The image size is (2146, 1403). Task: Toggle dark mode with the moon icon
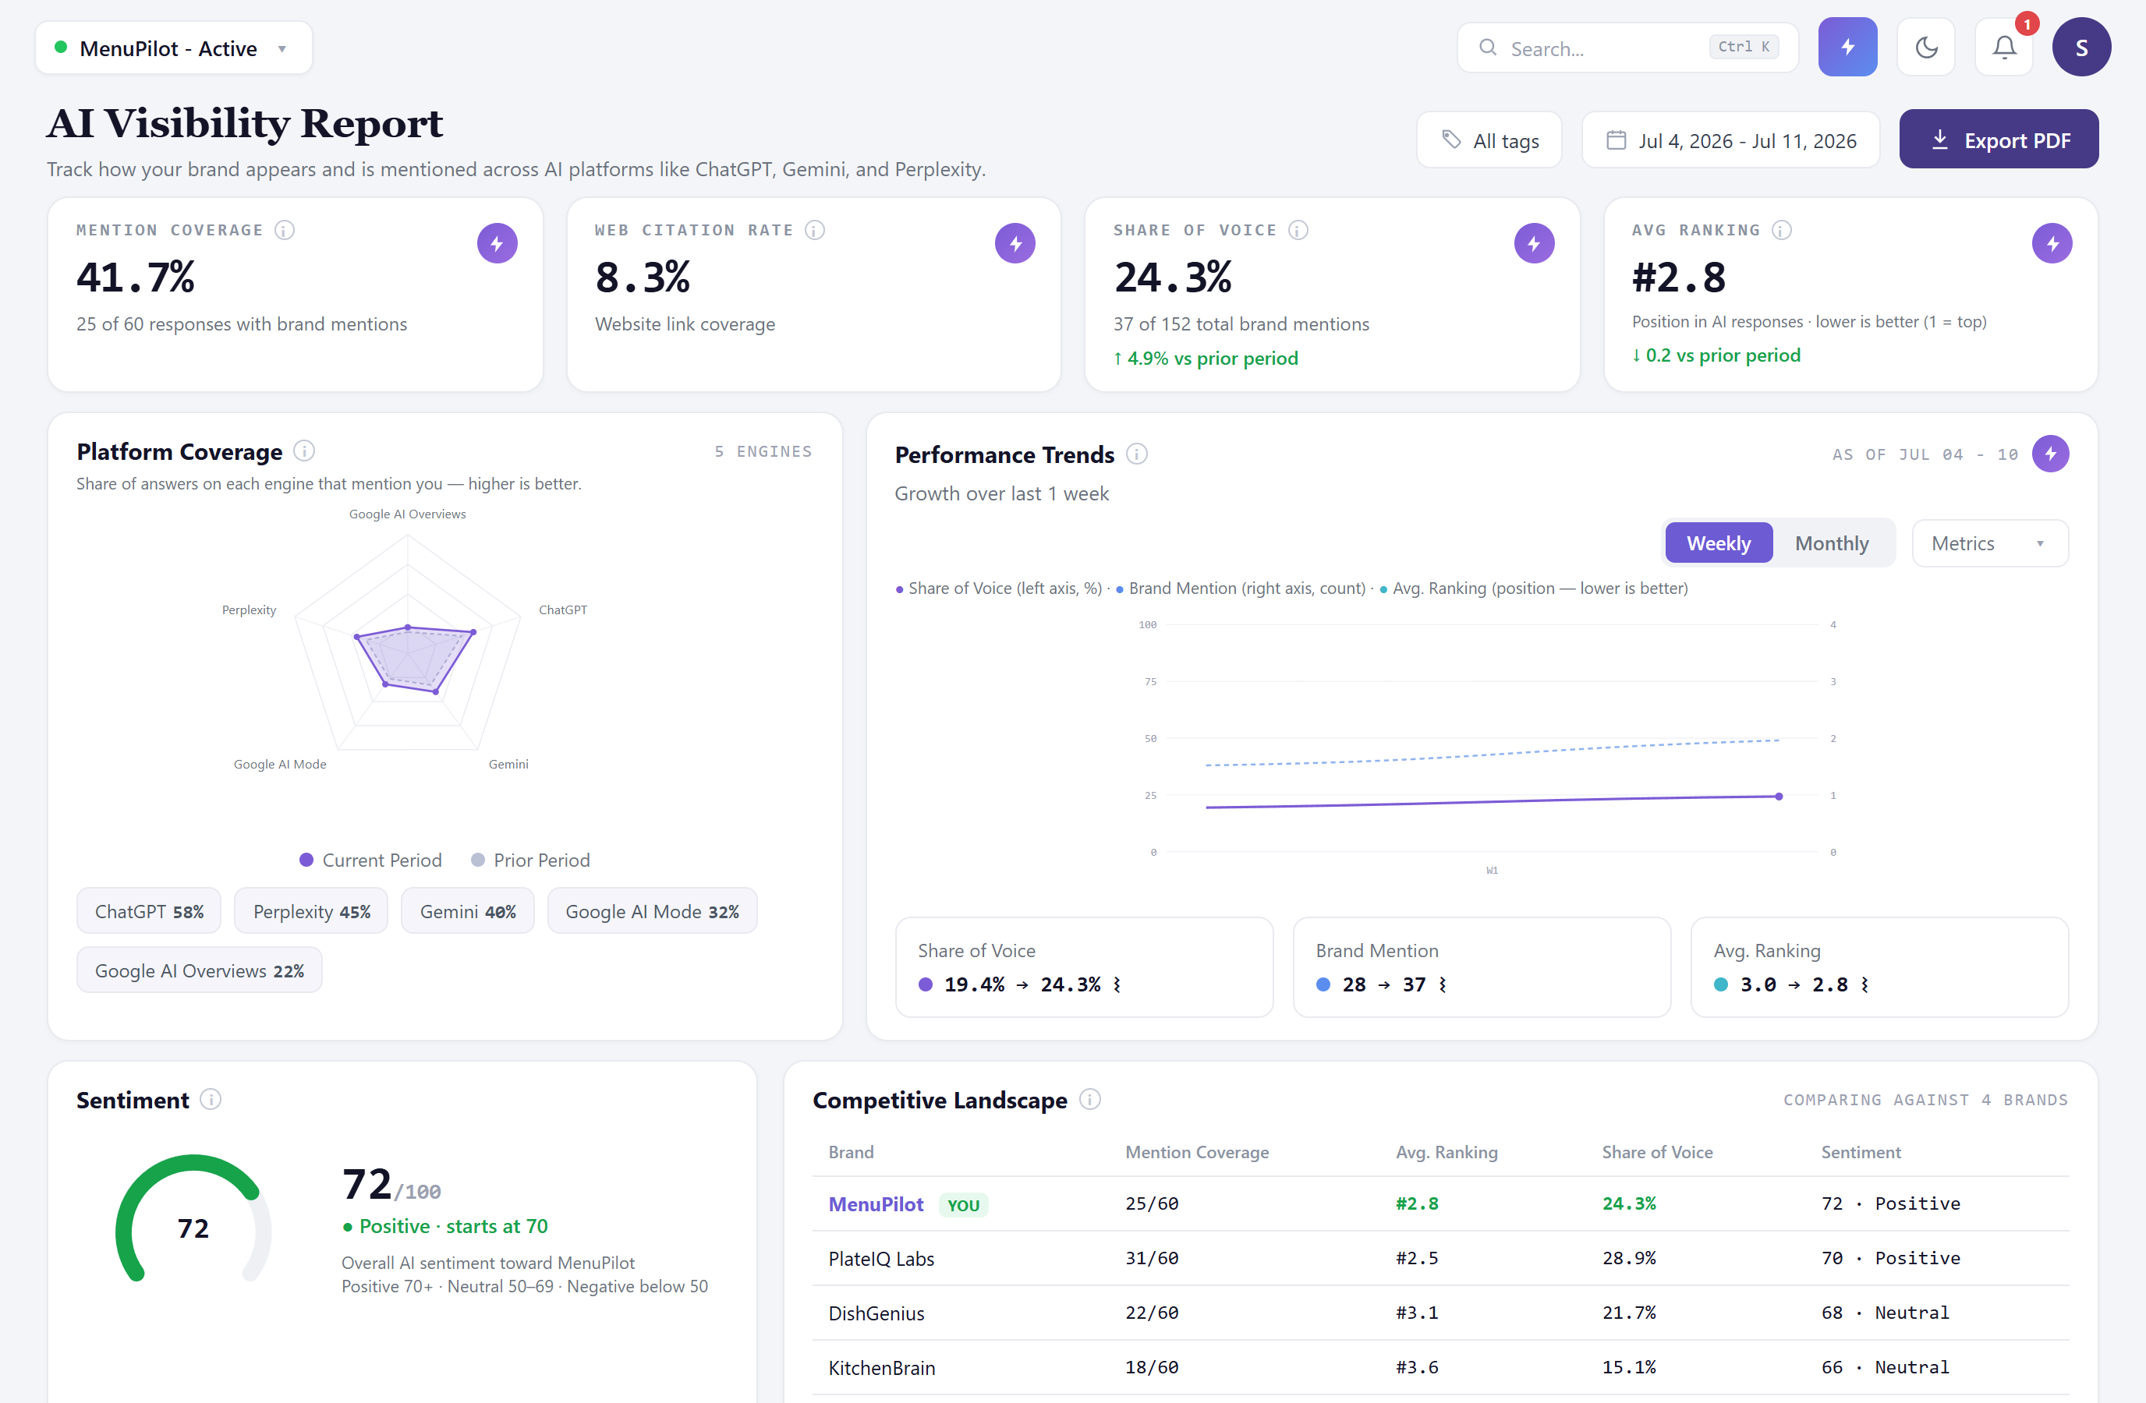click(x=1926, y=47)
